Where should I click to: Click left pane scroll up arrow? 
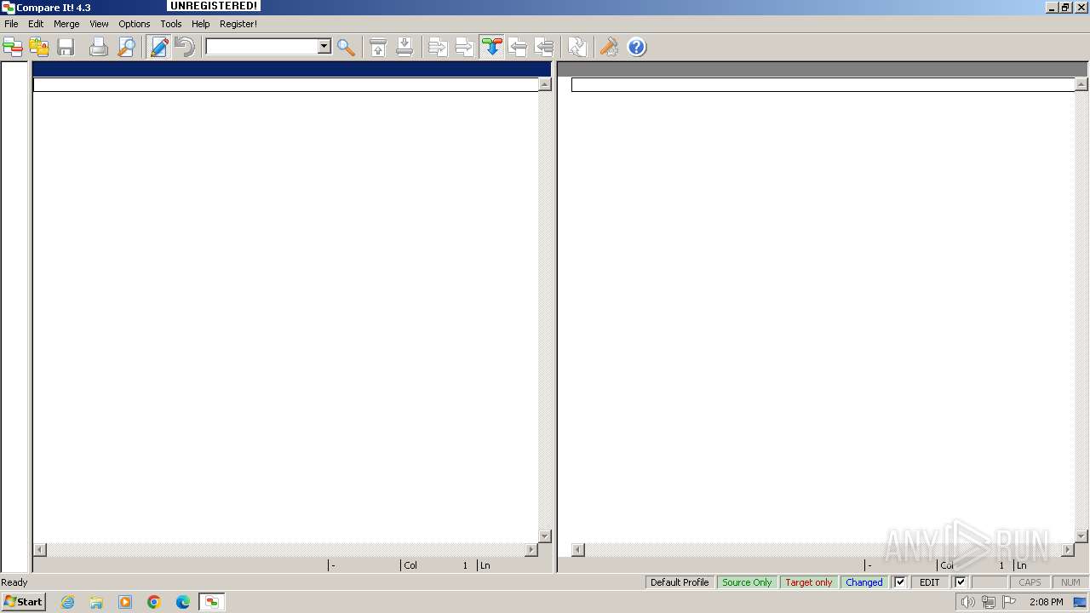(x=545, y=84)
